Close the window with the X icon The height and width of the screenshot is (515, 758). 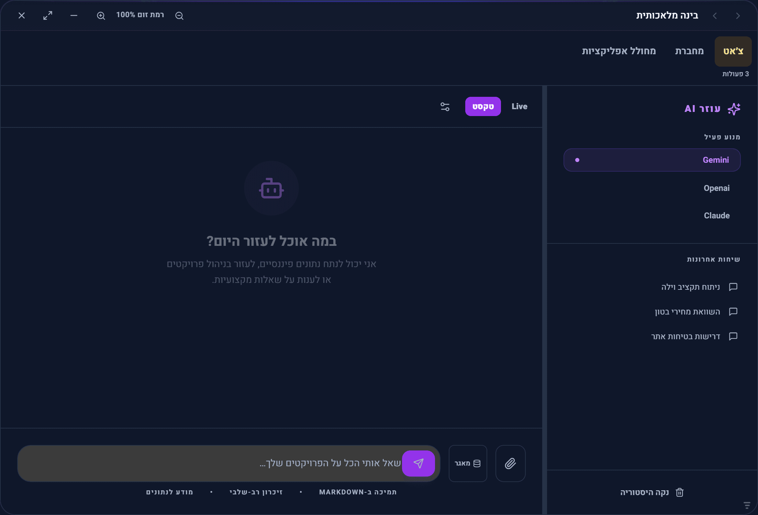point(22,15)
